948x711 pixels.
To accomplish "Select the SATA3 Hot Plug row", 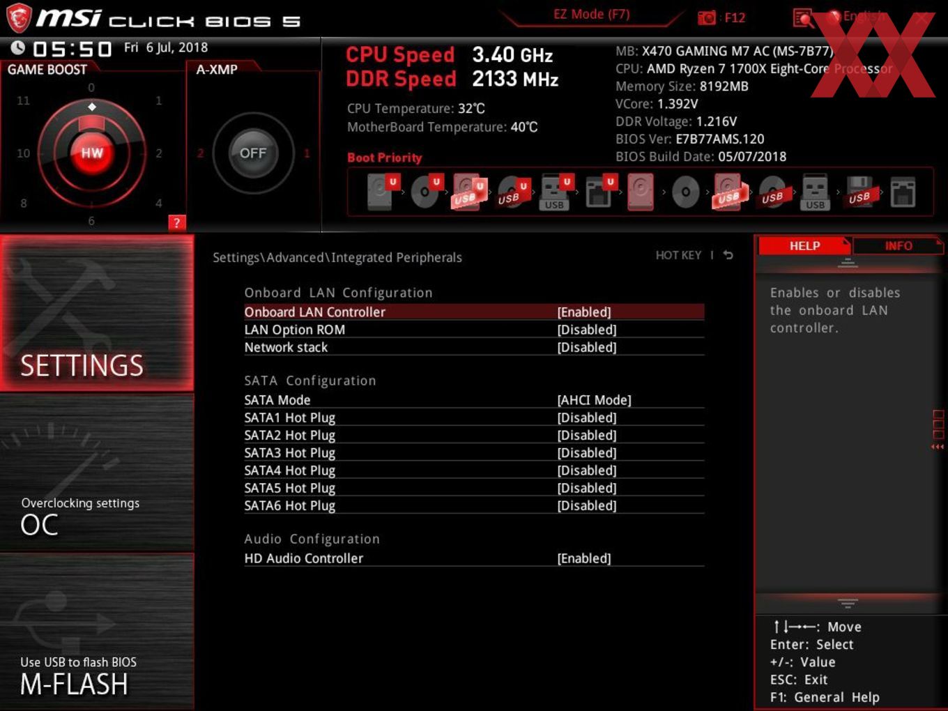I will click(474, 453).
